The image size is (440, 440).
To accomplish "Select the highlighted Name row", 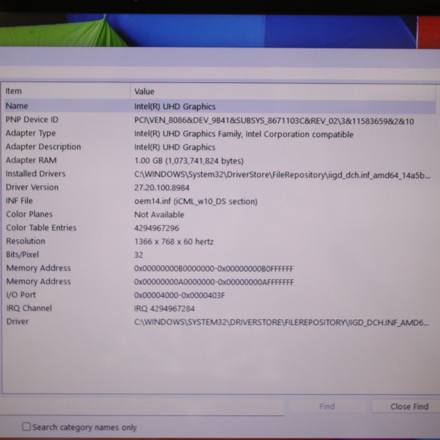I will 17,106.
